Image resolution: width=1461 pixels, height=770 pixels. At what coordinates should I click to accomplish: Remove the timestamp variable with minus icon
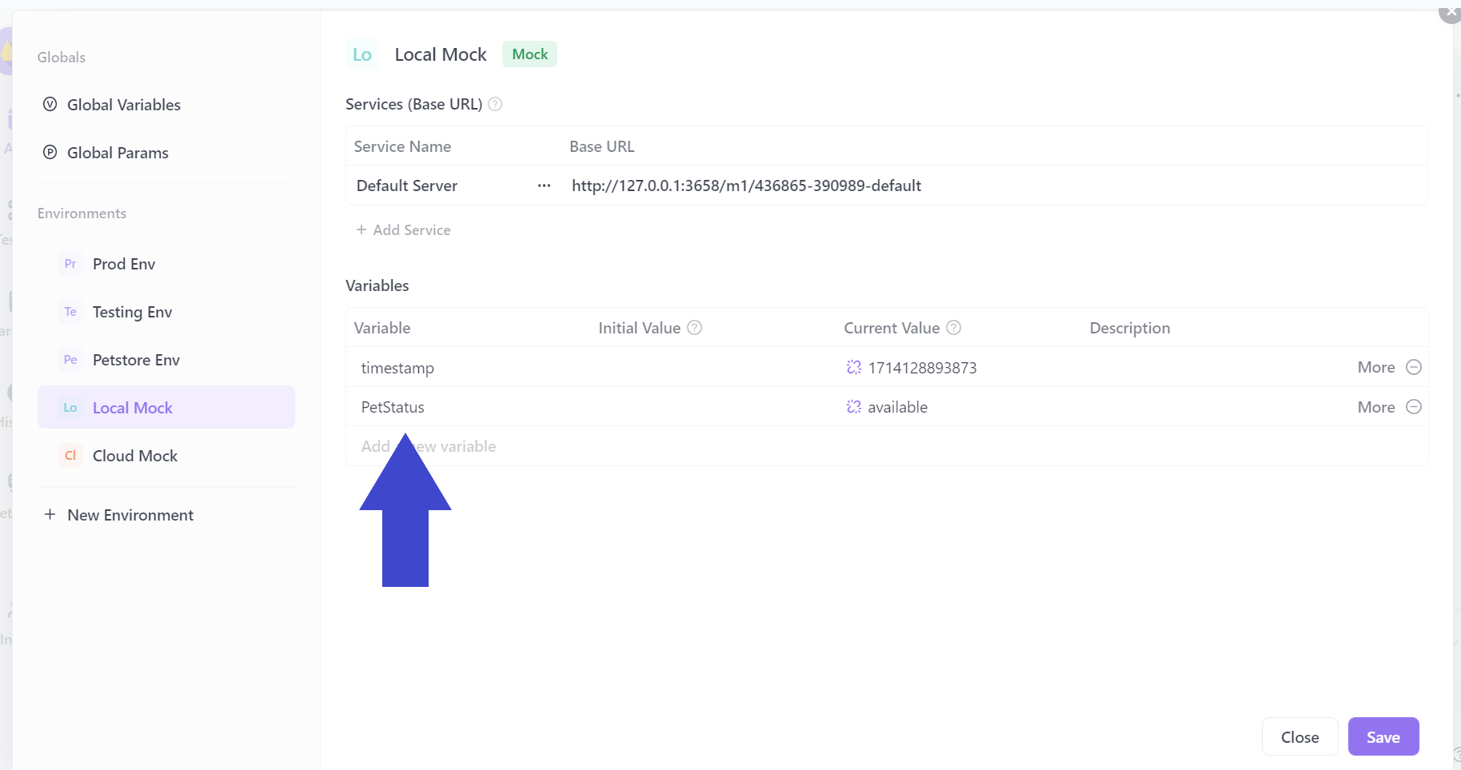click(1414, 367)
